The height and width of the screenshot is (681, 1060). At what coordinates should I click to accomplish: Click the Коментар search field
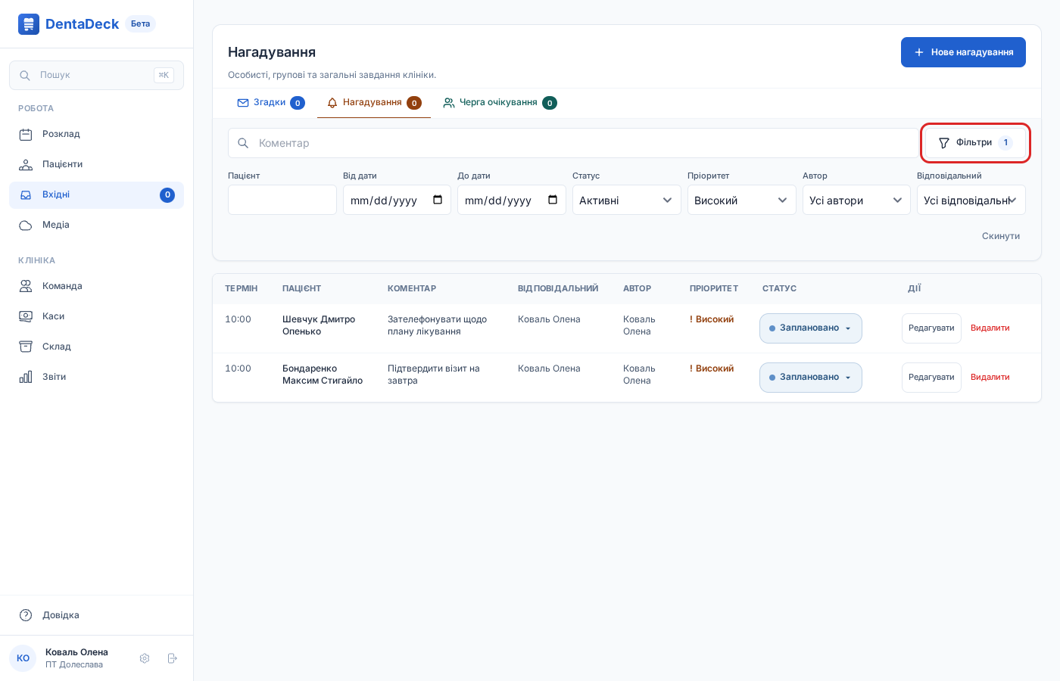pos(575,143)
